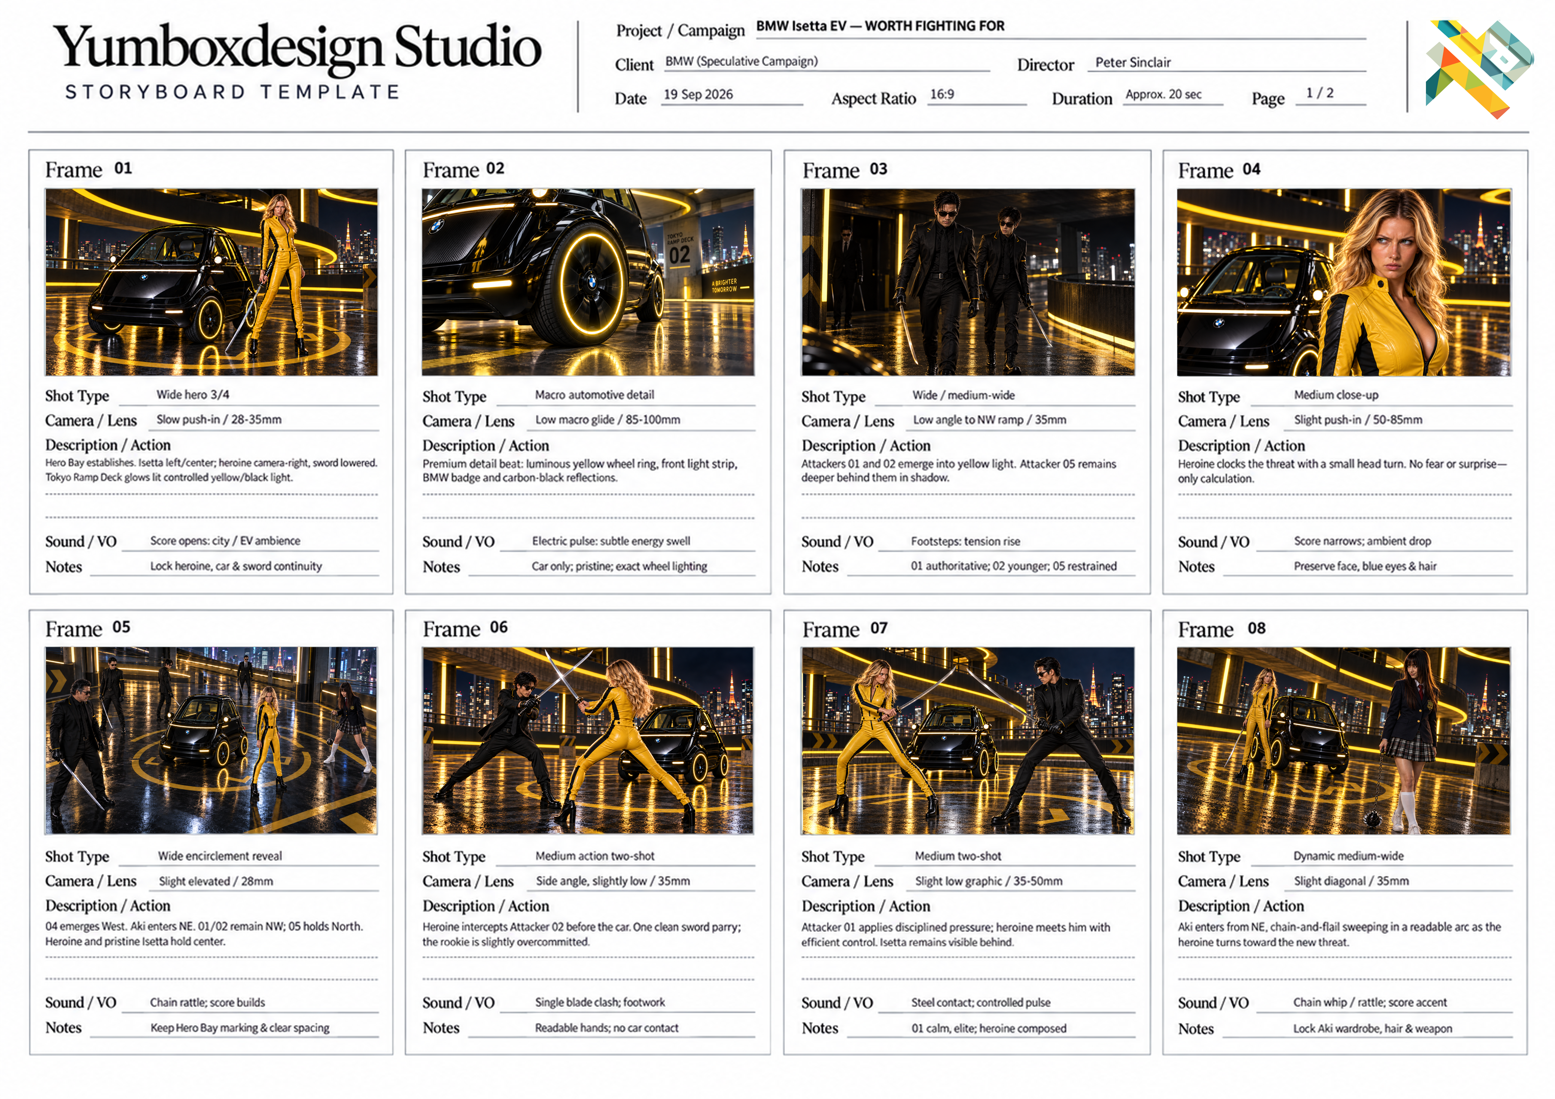The width and height of the screenshot is (1555, 1099).
Task: Click the Page value '1 / 2'
Action: [x=1319, y=93]
